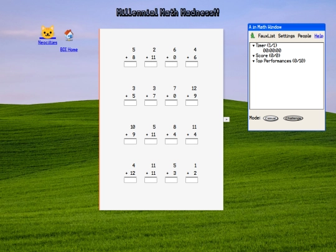Open the Help link in menu bar
This screenshot has height=252, width=336.
click(x=319, y=36)
